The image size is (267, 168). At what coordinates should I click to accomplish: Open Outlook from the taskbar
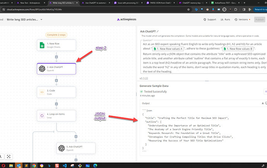tap(19, 165)
